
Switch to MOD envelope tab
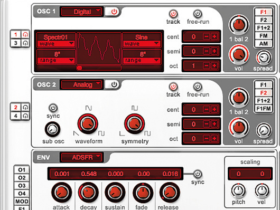point(22,201)
